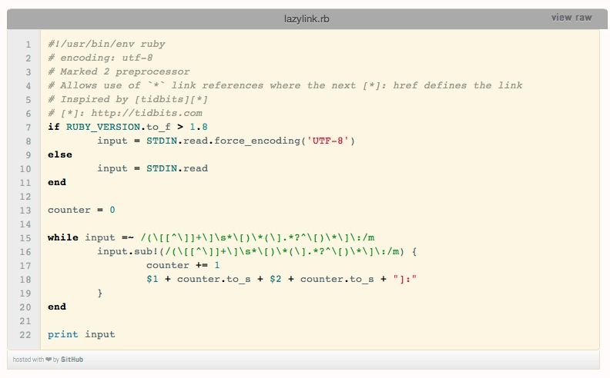610x378 pixels.
Task: Click line number 13 in gutter
Action: click(25, 211)
